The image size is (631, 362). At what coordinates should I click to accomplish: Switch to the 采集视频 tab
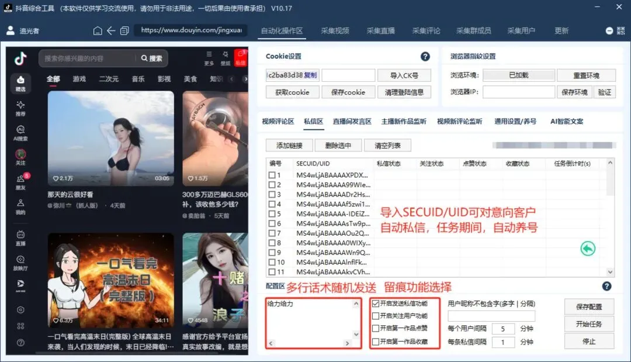[335, 31]
